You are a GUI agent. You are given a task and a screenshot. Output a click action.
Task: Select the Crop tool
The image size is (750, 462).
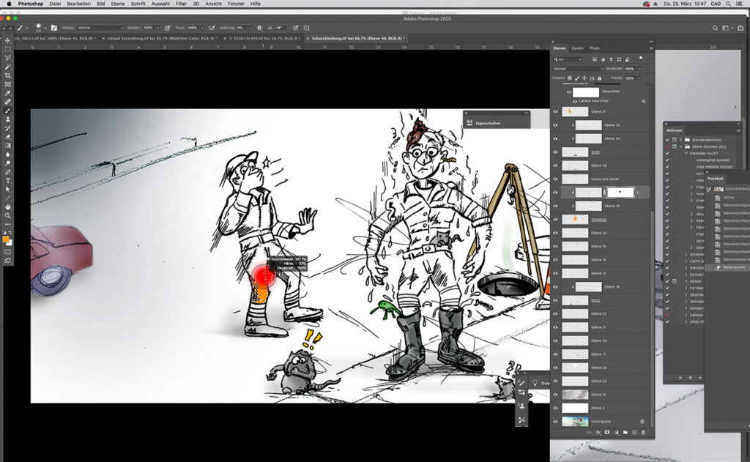(8, 75)
